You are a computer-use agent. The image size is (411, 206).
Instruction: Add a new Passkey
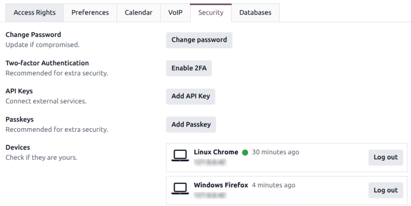point(191,125)
